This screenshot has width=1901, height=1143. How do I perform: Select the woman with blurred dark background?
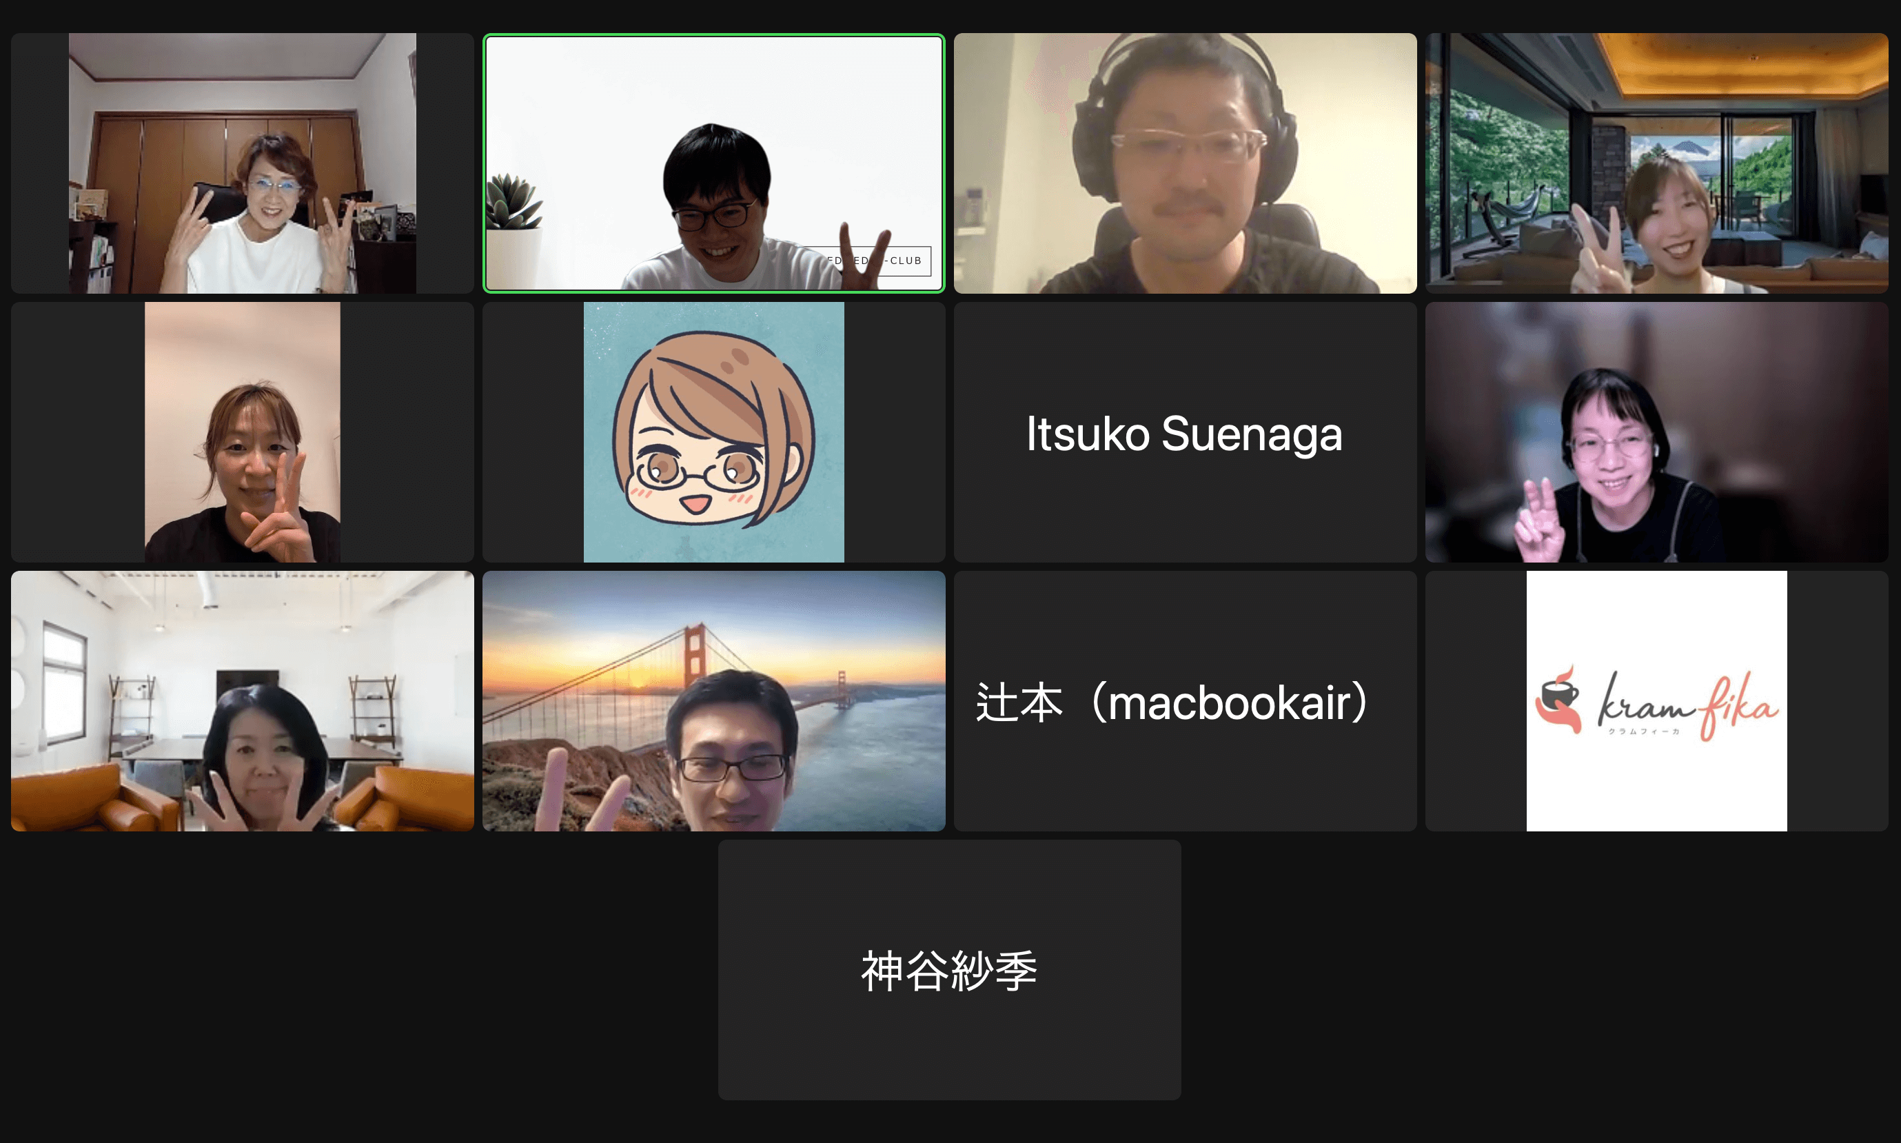tap(1656, 432)
